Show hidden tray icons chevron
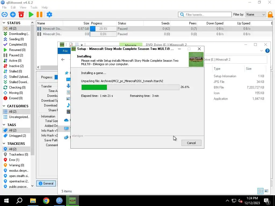The image size is (275, 206). (227, 201)
